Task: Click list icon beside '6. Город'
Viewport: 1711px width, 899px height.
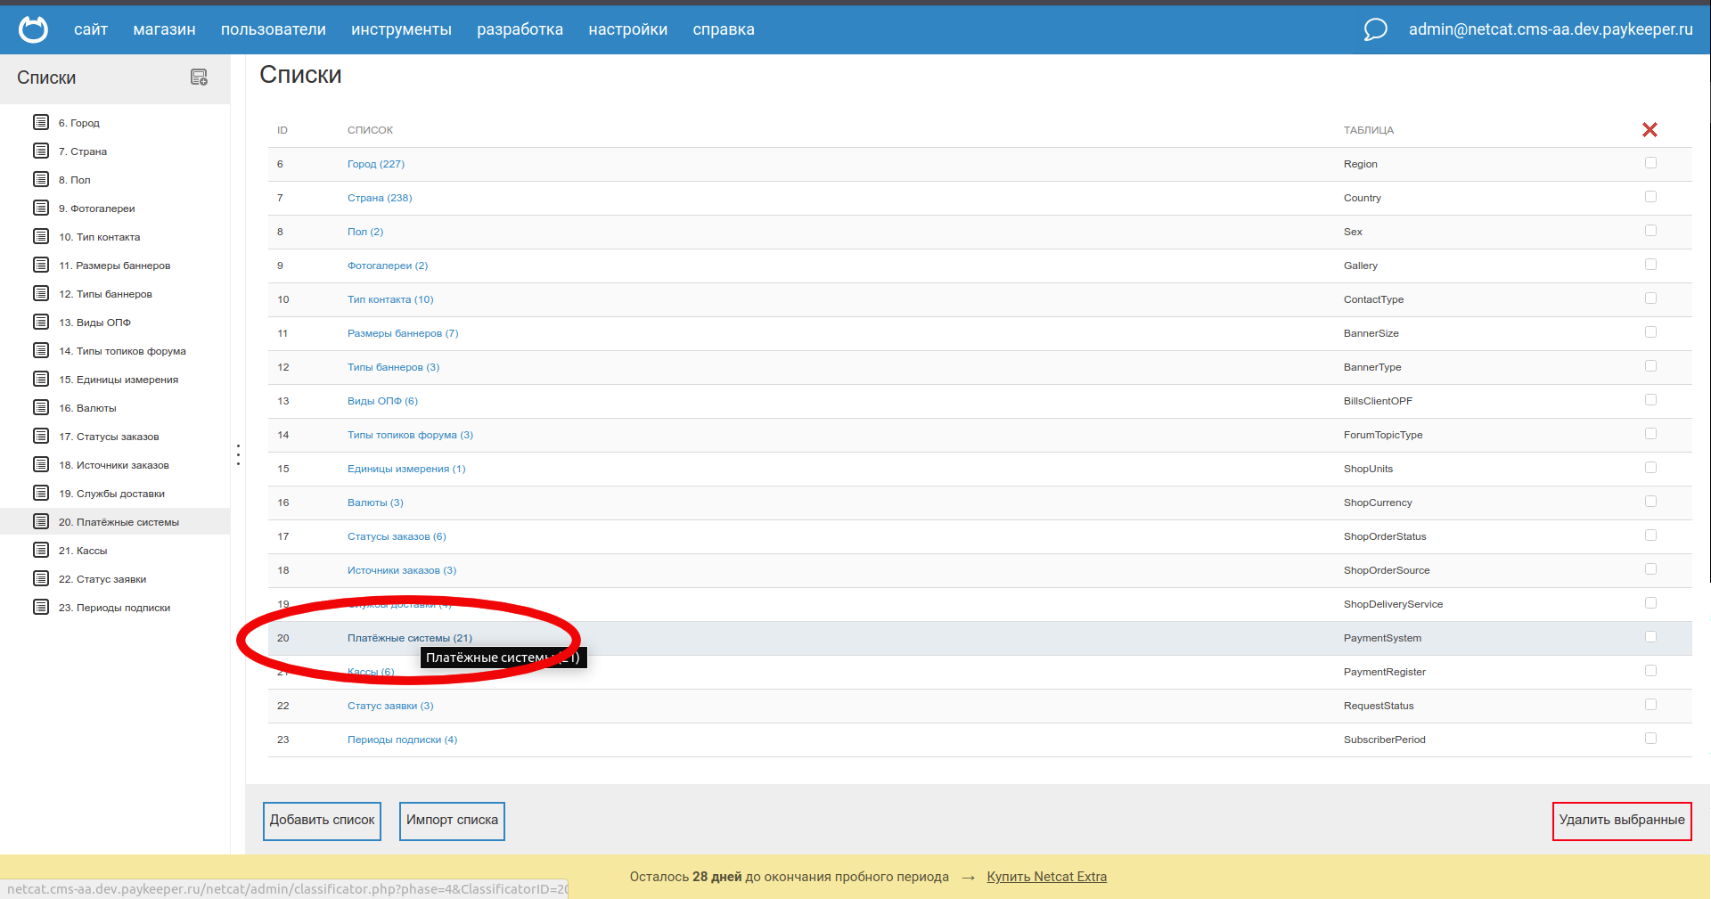Action: [x=41, y=123]
